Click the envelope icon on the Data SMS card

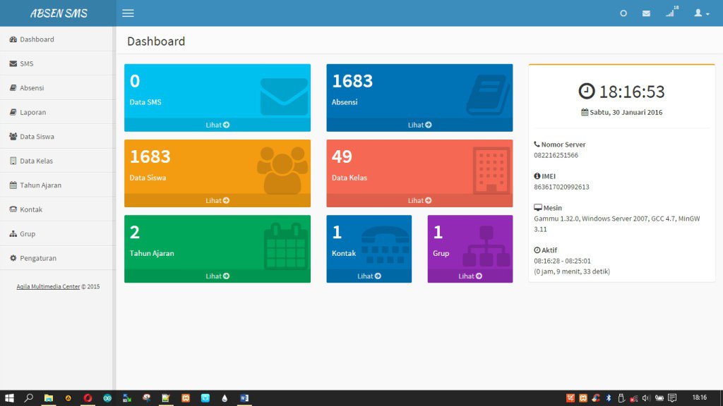click(x=284, y=97)
